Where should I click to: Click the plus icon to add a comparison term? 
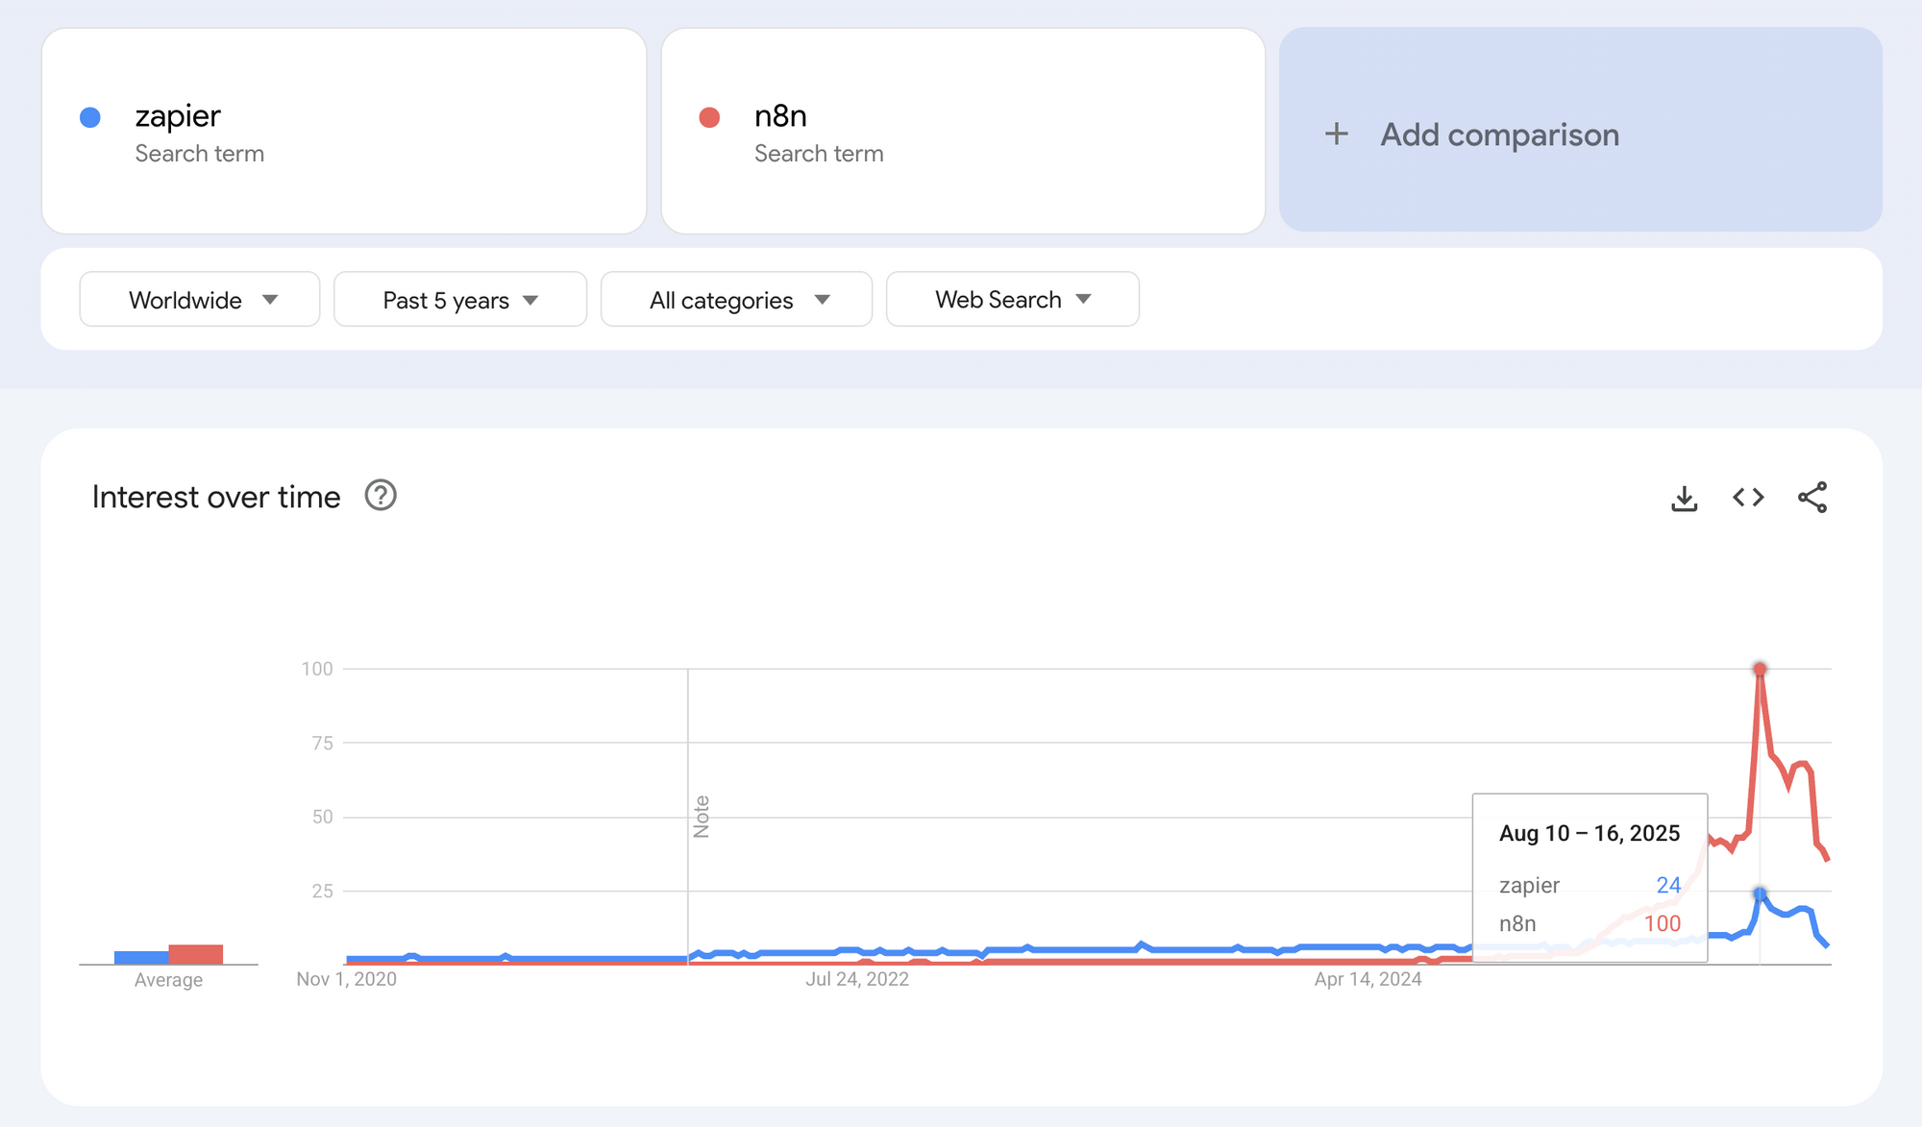pyautogui.click(x=1337, y=135)
